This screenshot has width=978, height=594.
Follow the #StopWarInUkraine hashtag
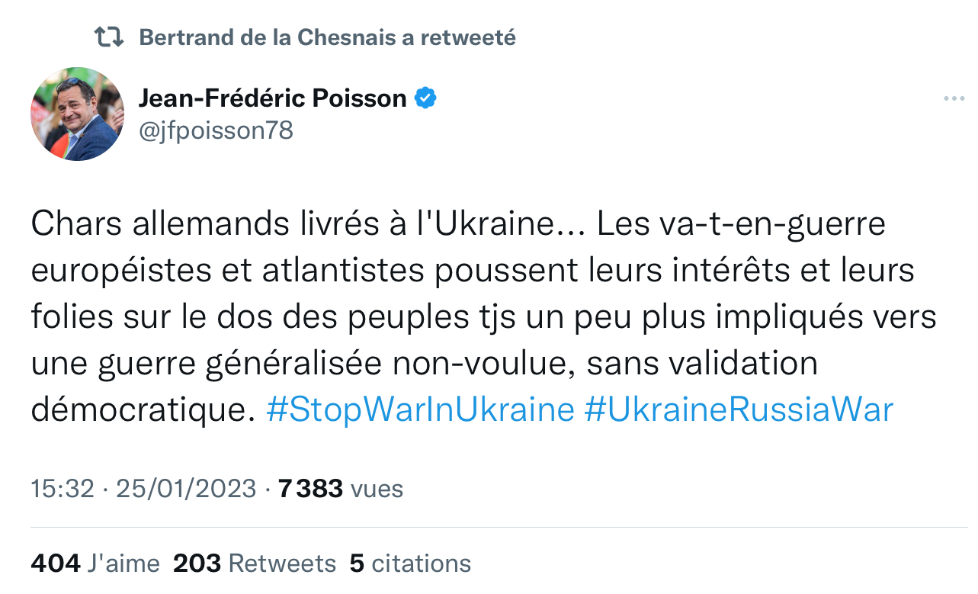coord(420,410)
